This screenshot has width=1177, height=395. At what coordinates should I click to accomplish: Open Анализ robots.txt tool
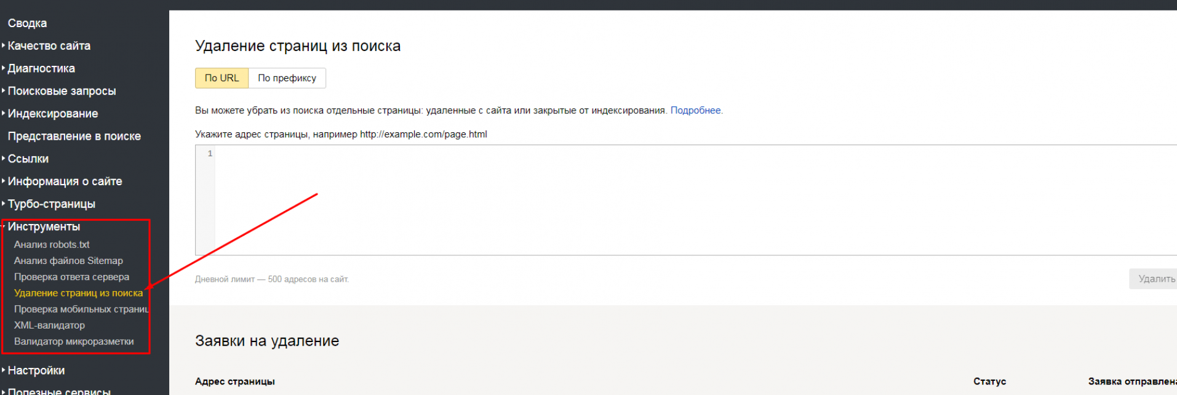pyautogui.click(x=52, y=244)
